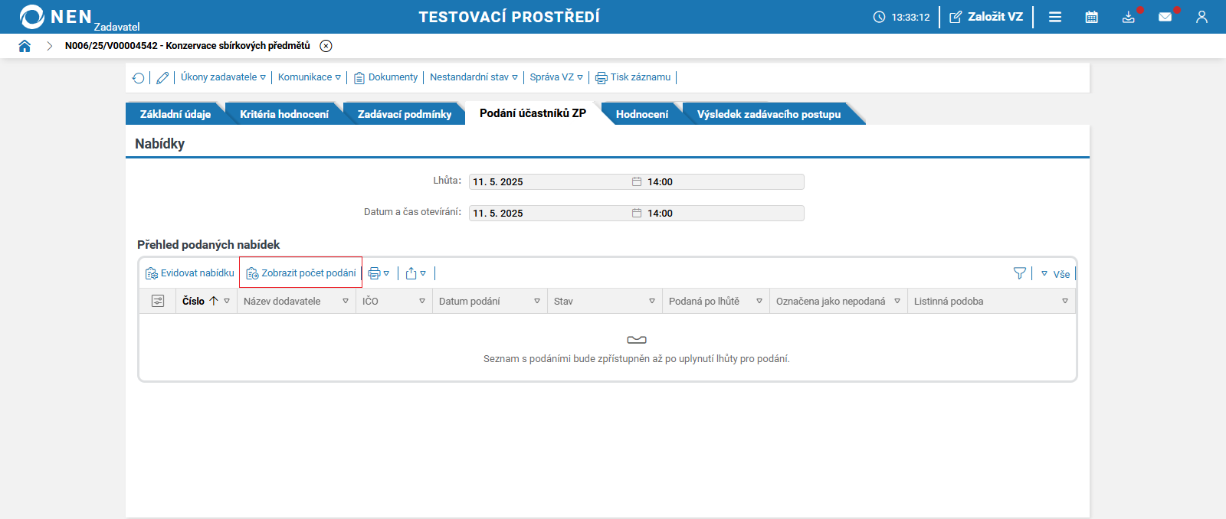Open the user profile icon
This screenshot has height=519, width=1226.
(x=1201, y=17)
